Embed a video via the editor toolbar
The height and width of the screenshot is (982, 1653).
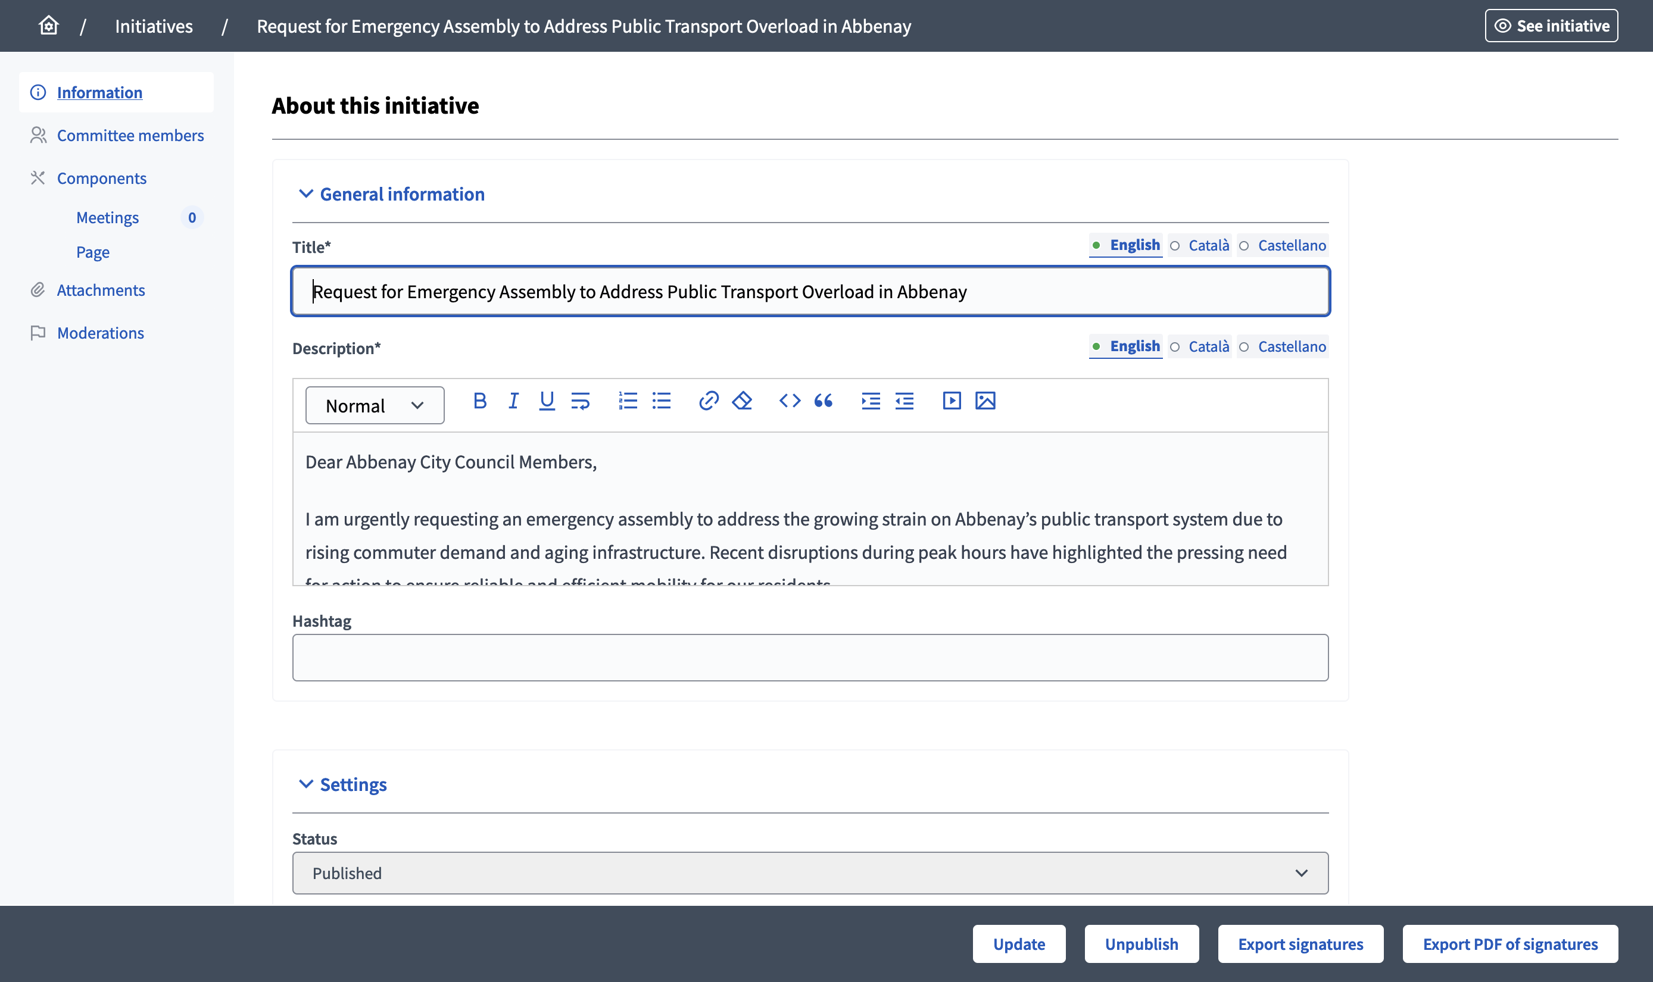[x=952, y=401]
